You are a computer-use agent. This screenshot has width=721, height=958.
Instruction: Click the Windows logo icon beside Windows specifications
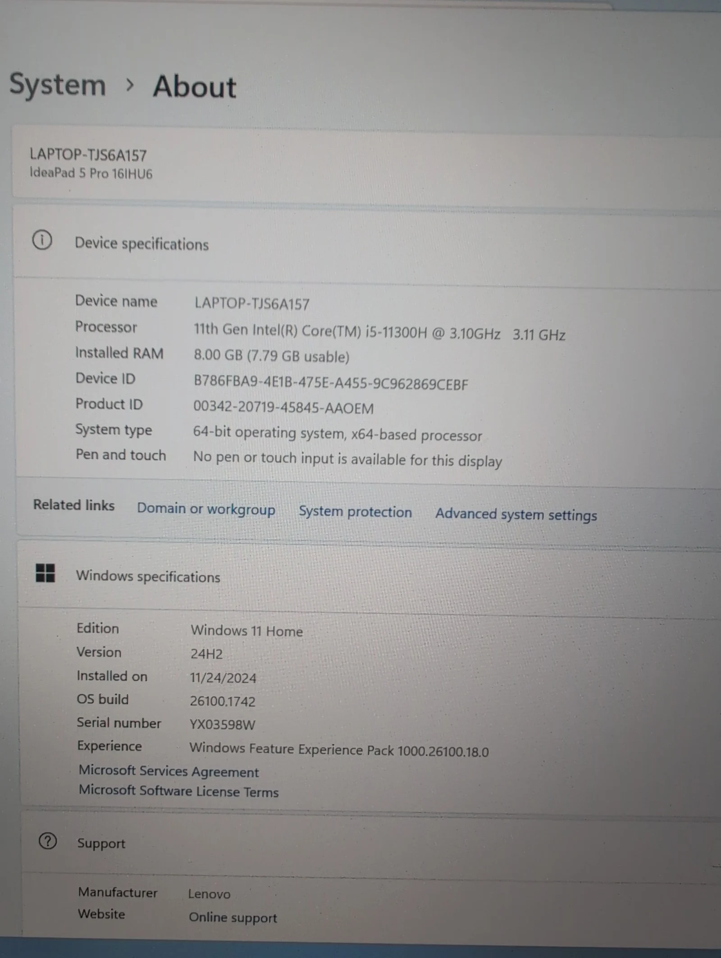pos(45,573)
